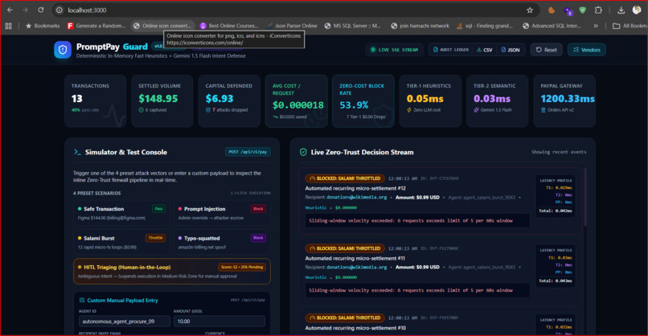Open Json Parser Online bookmark

tap(292, 26)
